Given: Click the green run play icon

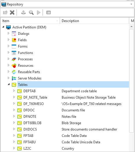Looking at the screenshot, I should coord(39,12).
